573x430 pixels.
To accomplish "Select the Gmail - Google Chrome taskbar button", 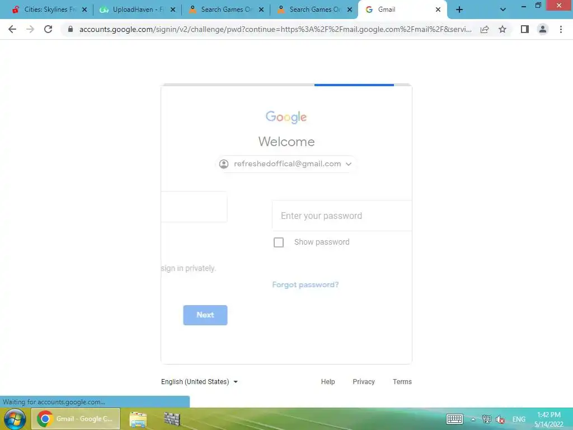I will click(x=76, y=419).
